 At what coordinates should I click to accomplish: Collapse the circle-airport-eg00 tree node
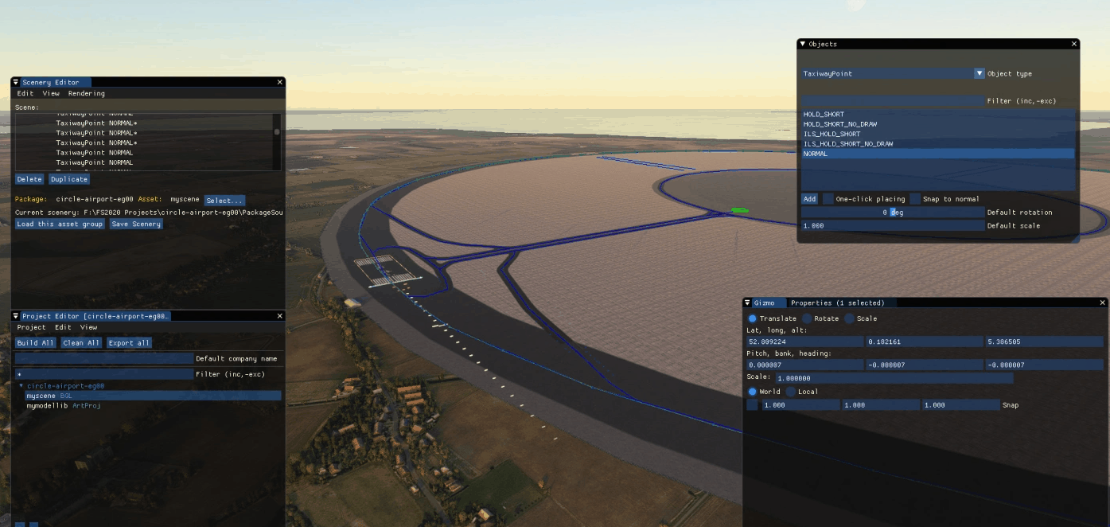[x=21, y=385]
